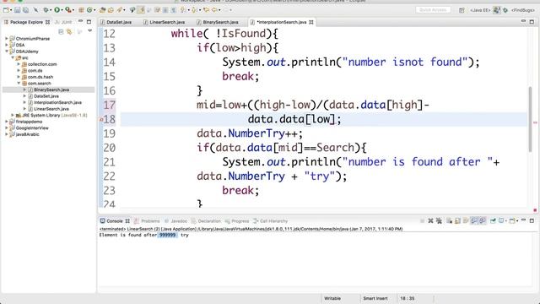Screen dimensions: 540x304
Task: Click the Open Perspective icon
Action: point(462,10)
